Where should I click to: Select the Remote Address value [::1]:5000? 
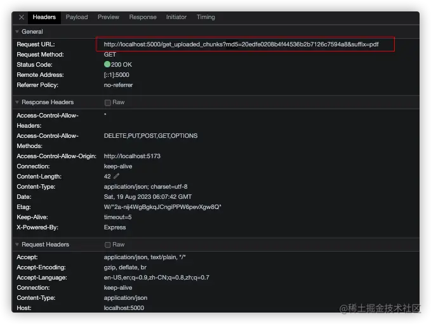(117, 75)
